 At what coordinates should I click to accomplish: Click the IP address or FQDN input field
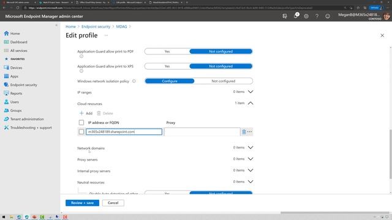(x=124, y=132)
